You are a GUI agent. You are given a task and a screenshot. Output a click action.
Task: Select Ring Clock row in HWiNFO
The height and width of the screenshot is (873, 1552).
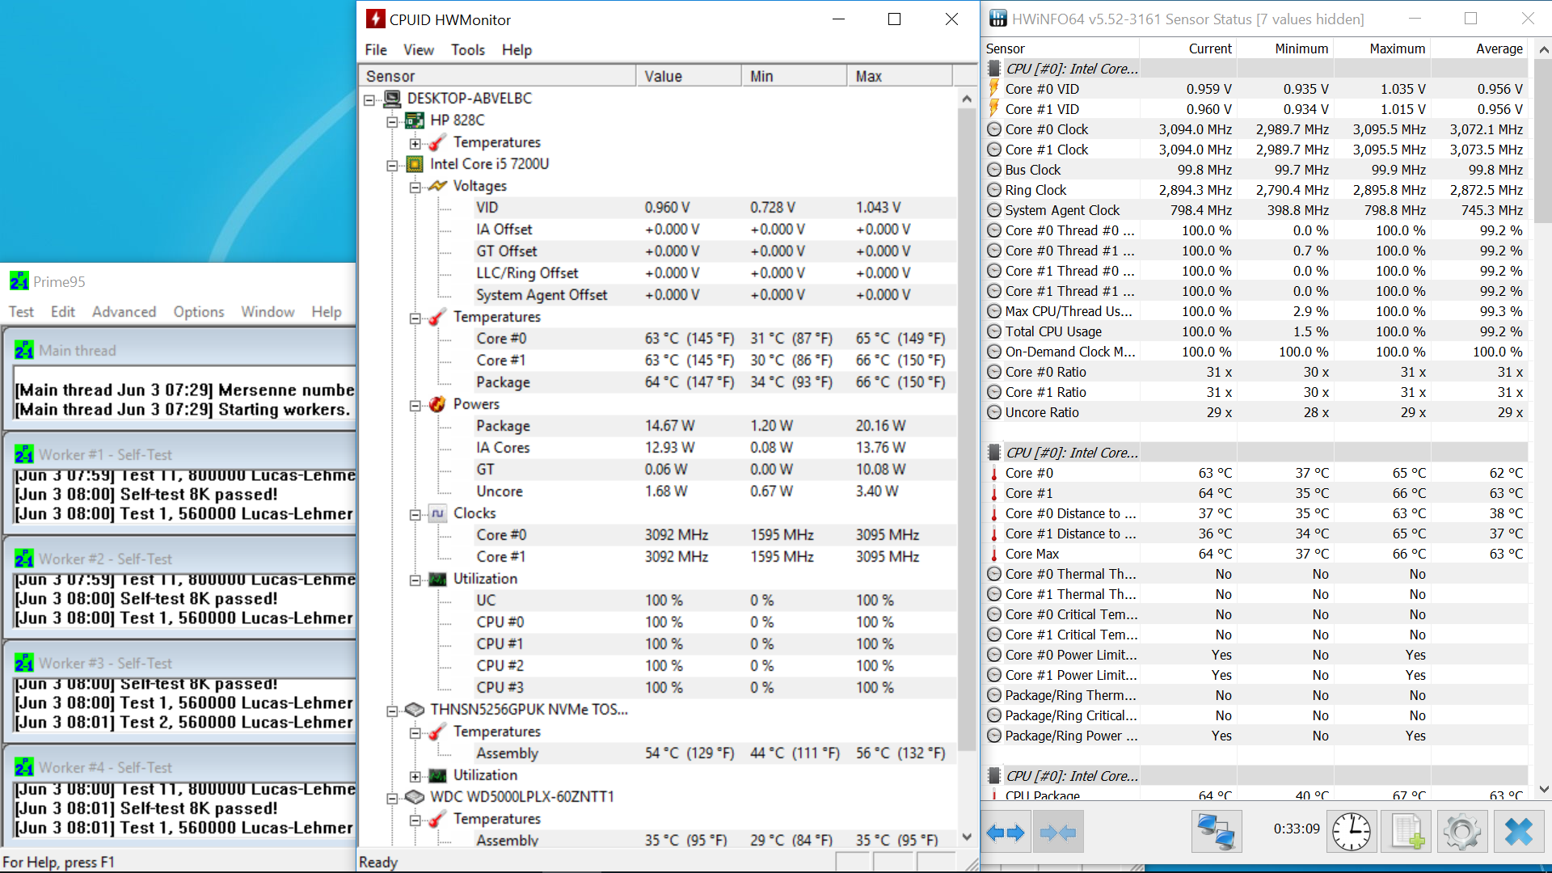point(1257,190)
